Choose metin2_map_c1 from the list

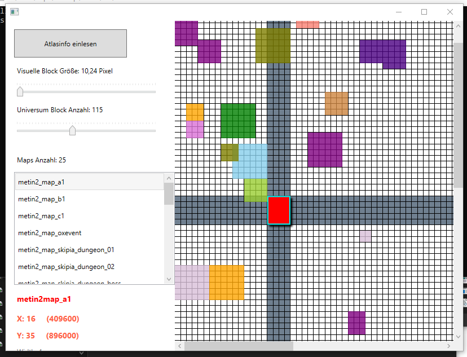click(90, 216)
